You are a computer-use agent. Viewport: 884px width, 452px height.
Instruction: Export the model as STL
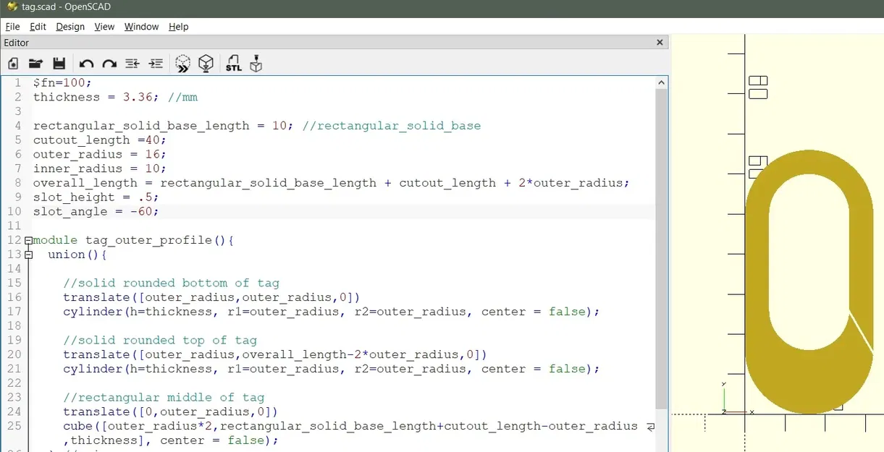coord(233,64)
